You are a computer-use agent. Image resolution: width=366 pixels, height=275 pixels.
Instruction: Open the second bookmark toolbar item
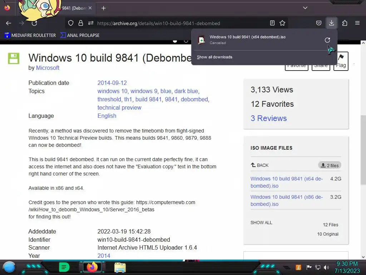[x=80, y=35]
